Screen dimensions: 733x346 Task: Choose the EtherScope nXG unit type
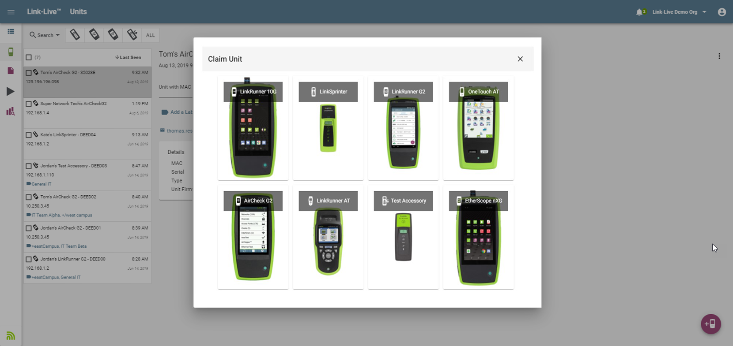click(x=478, y=237)
